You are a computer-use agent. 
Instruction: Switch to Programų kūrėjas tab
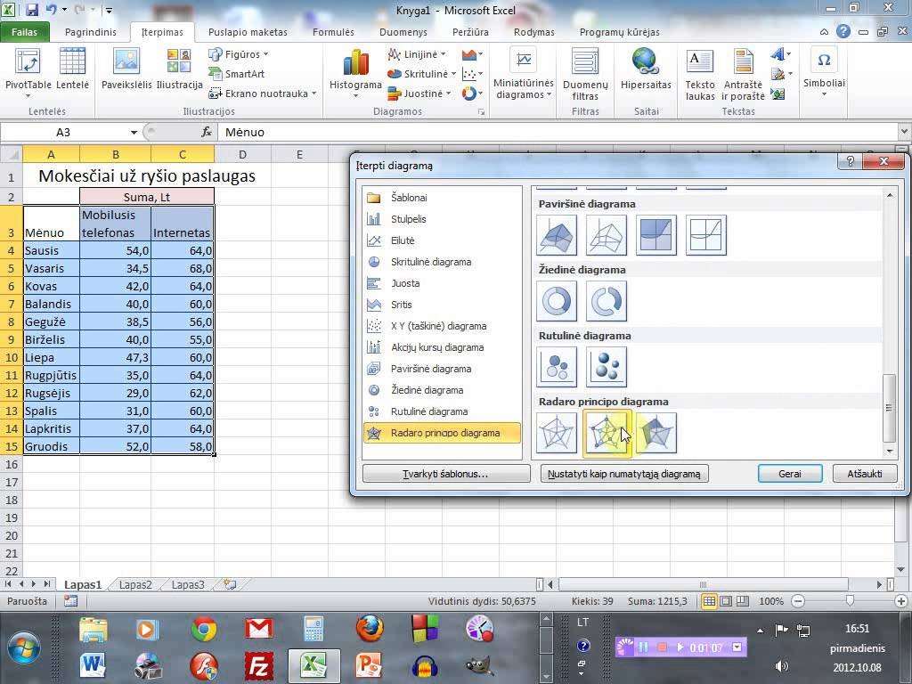pyautogui.click(x=620, y=32)
